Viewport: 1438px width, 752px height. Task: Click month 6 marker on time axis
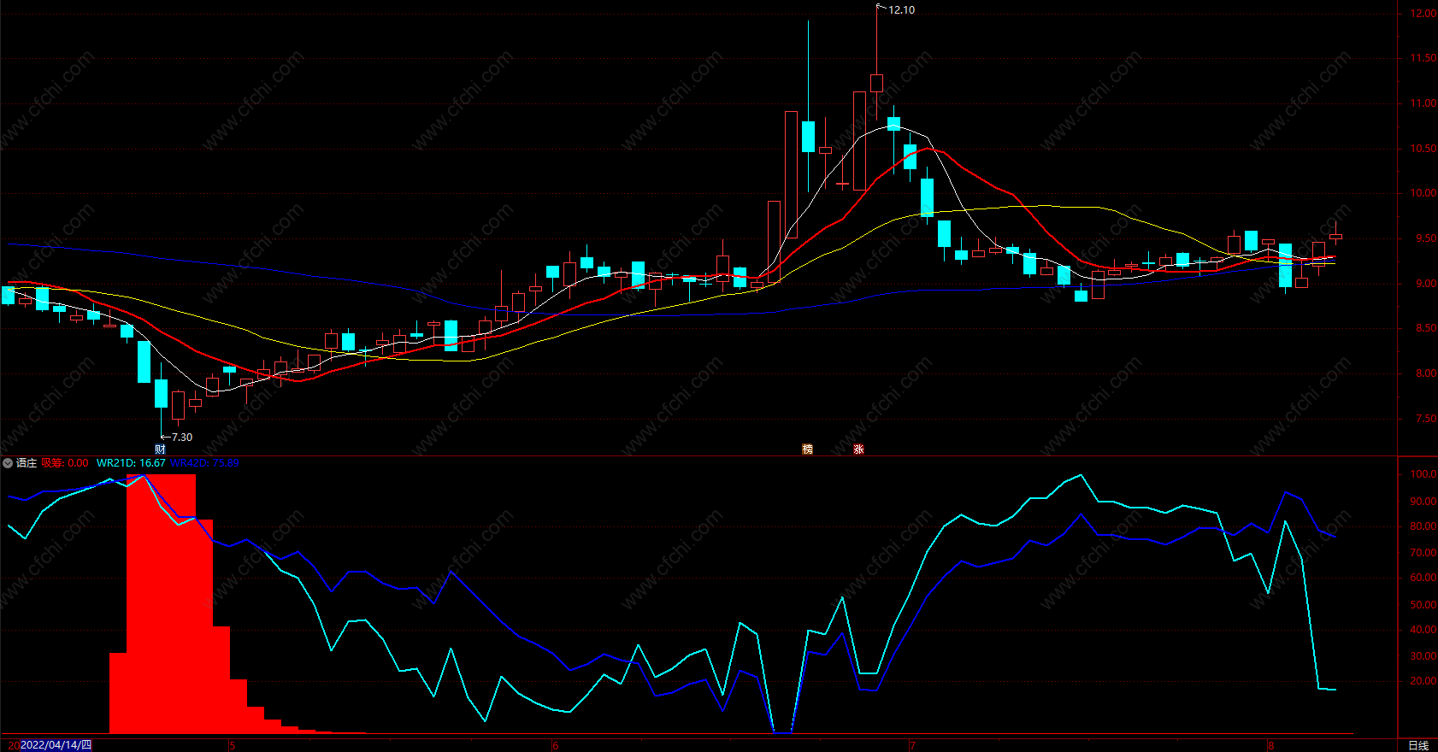click(556, 746)
